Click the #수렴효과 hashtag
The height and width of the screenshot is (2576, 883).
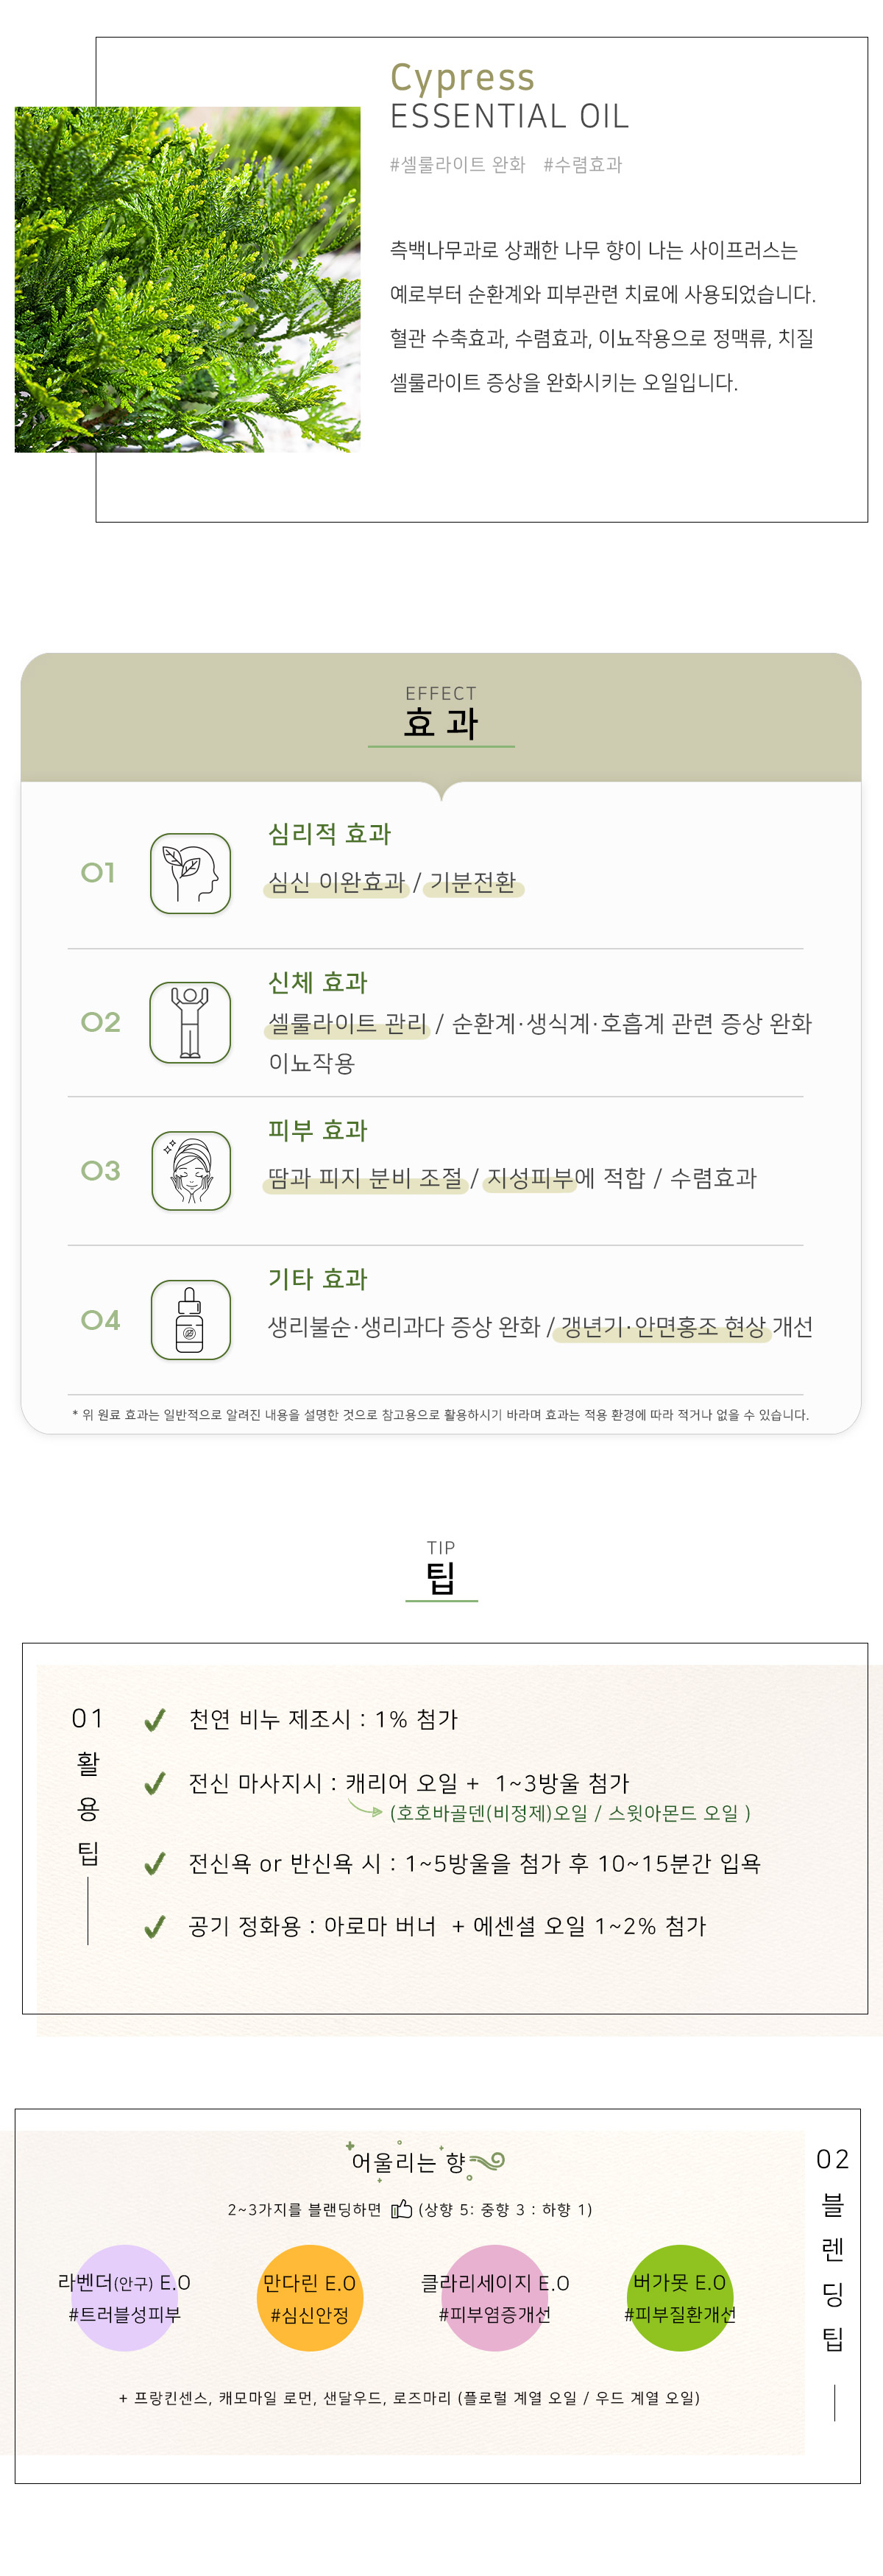(583, 164)
